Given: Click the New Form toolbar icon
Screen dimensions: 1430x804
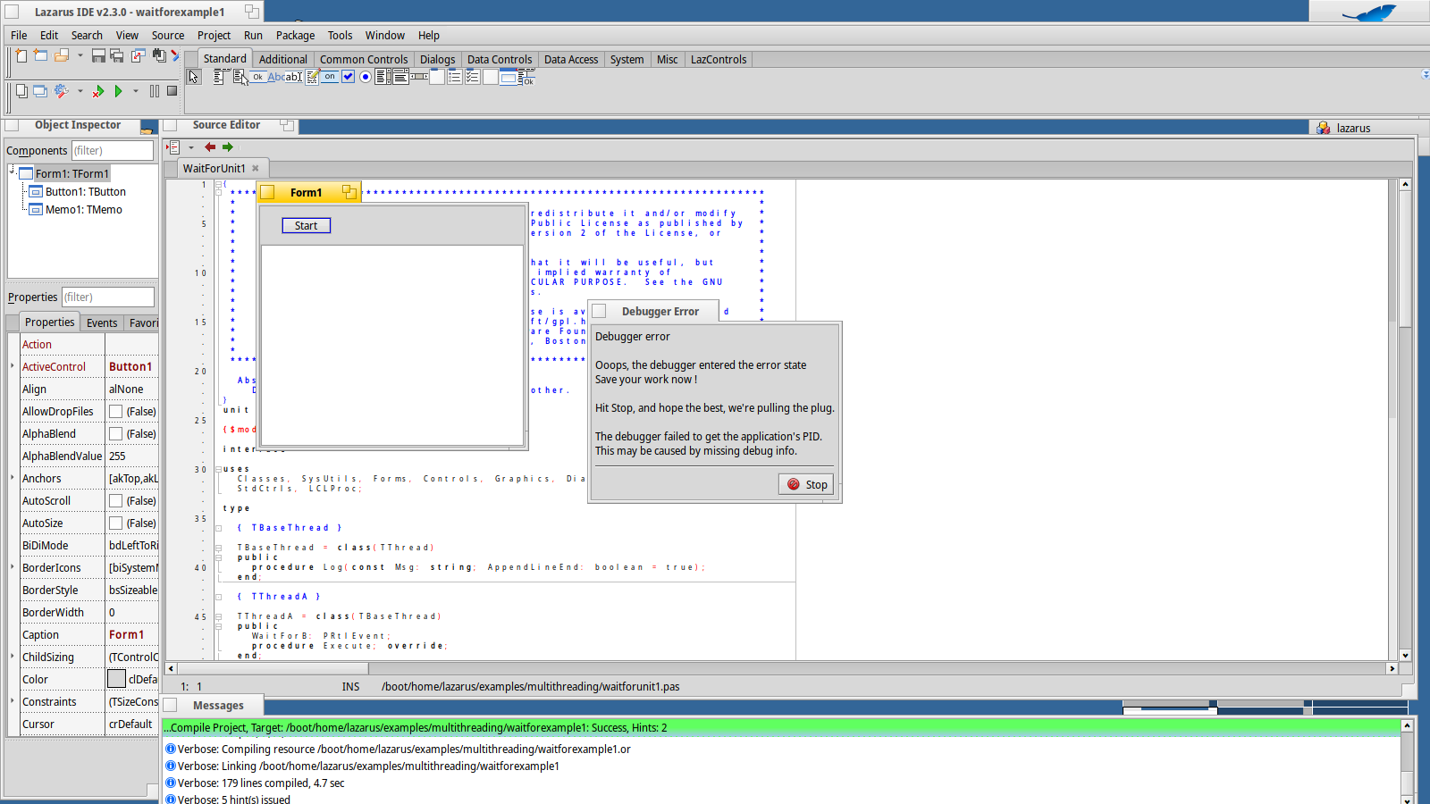Looking at the screenshot, I should click(40, 55).
